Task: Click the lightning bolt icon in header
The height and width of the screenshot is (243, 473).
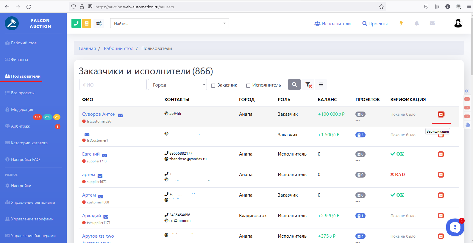Action: point(401,23)
